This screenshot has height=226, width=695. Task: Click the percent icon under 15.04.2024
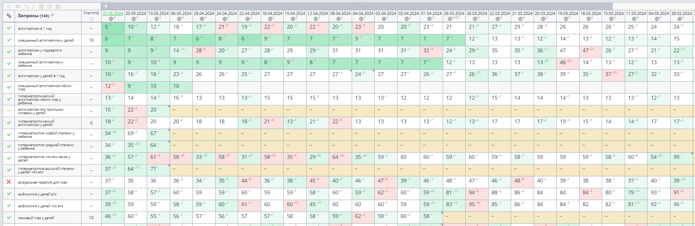[293, 19]
